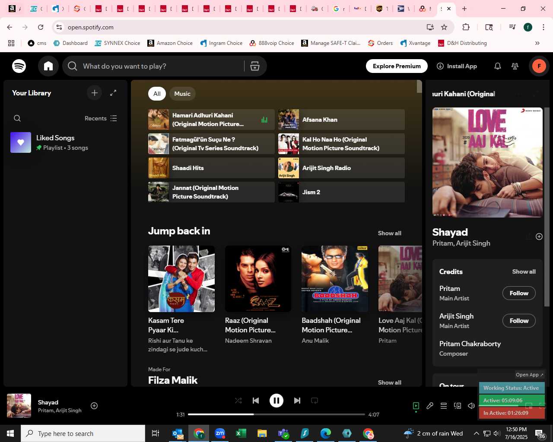
Task: Click Explore Premium button
Action: click(x=397, y=66)
